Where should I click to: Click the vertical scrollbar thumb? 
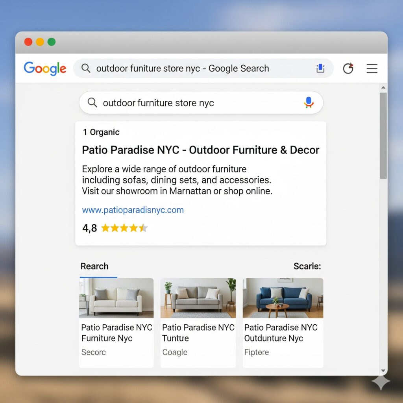click(x=383, y=136)
